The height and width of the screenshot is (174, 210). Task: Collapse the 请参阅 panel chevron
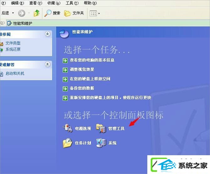click(x=48, y=34)
